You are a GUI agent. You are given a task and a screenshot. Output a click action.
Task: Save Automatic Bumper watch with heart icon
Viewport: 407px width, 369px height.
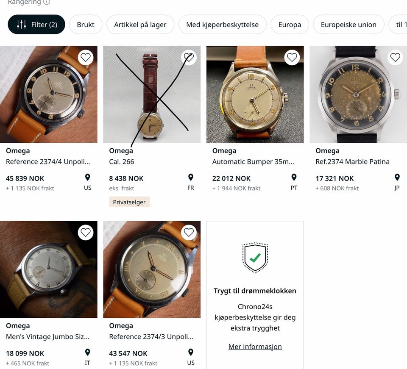coord(292,58)
